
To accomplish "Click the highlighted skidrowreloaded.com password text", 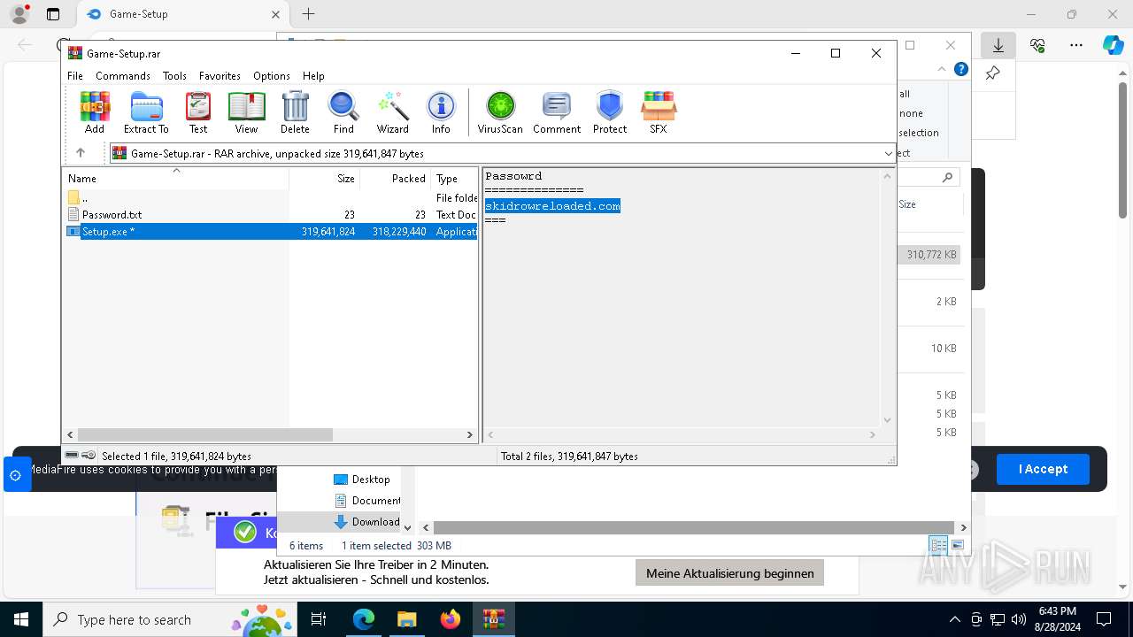I will (x=552, y=206).
